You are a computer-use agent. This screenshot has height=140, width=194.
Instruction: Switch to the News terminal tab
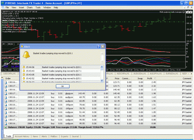(x=35, y=136)
